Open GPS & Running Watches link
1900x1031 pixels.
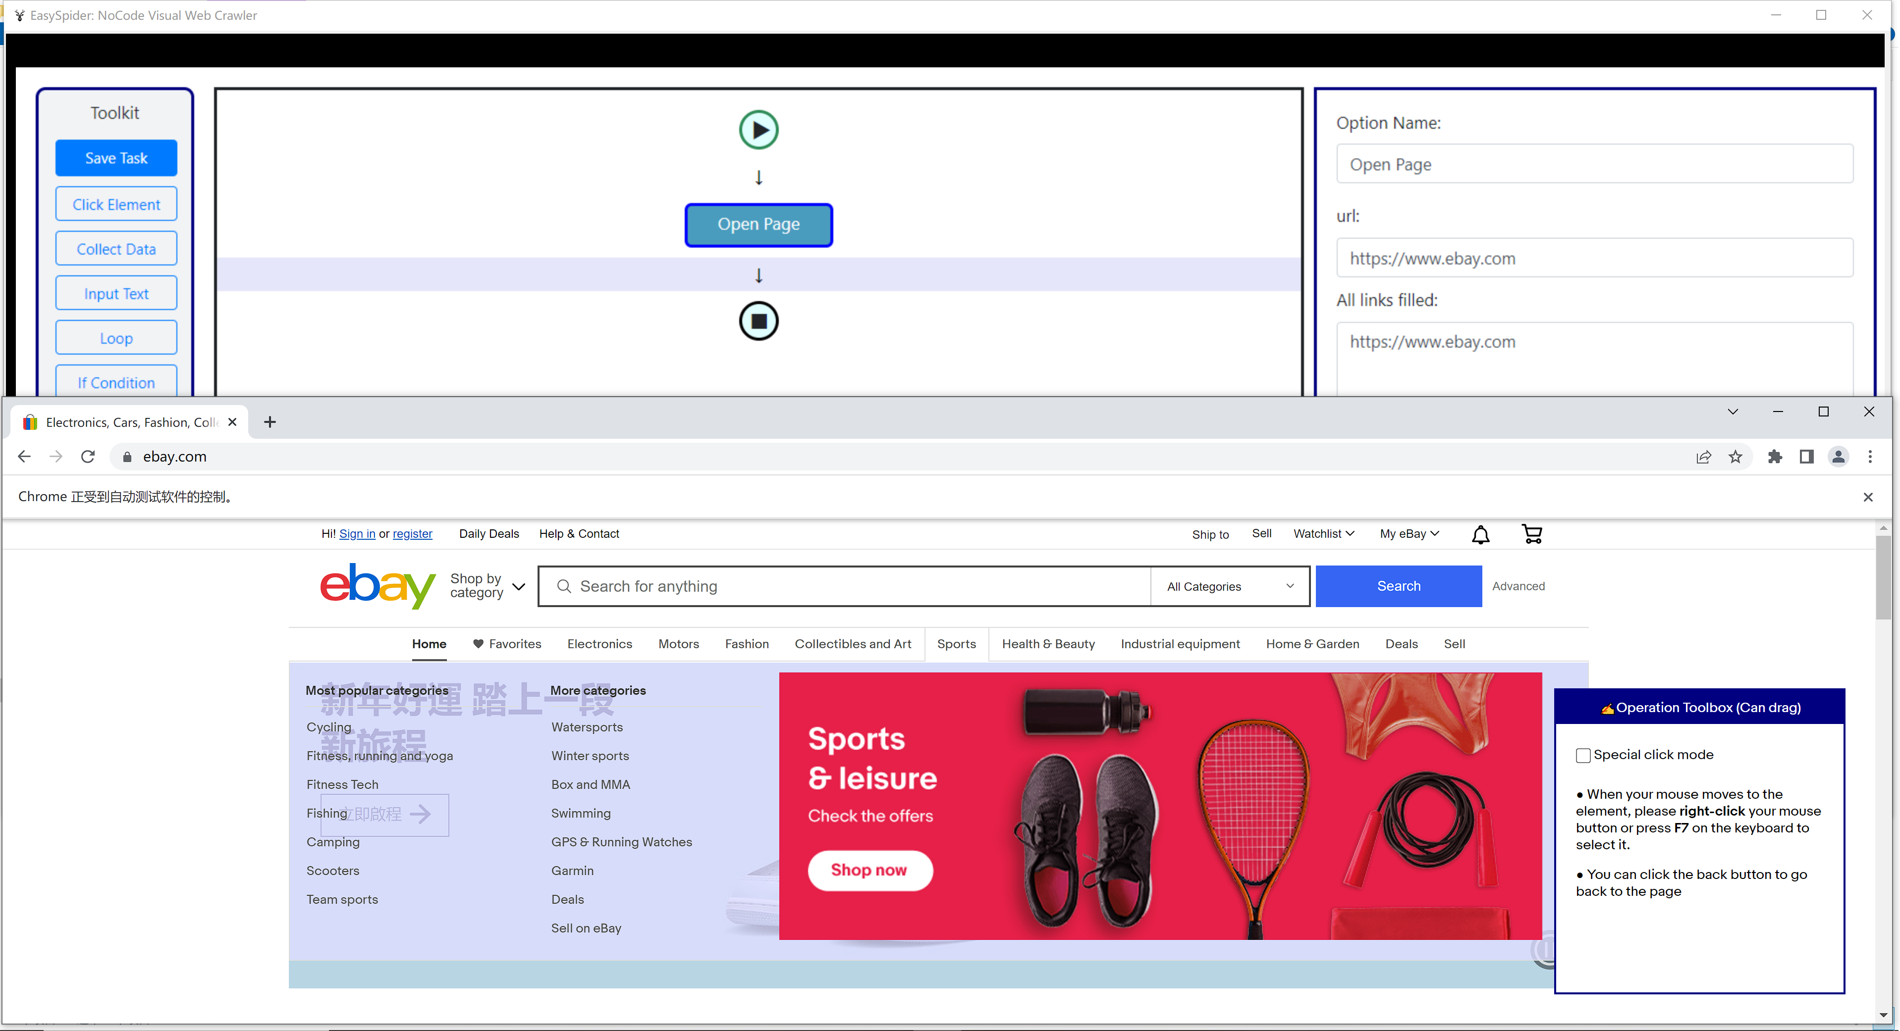[x=622, y=842]
